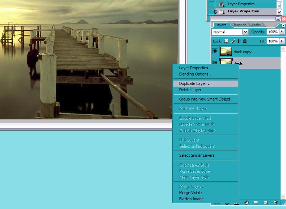Close the Layers palette window
This screenshot has width=286, height=209.
(x=283, y=19)
